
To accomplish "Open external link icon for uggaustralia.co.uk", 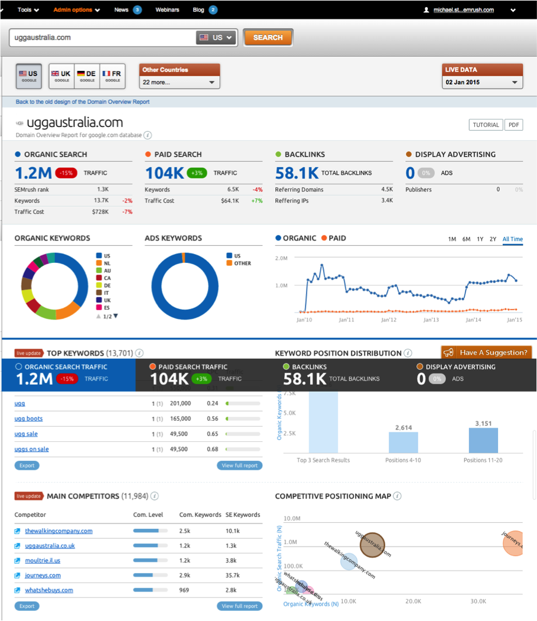I will coord(17,546).
